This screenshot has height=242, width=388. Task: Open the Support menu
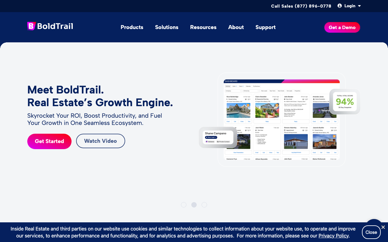(266, 27)
